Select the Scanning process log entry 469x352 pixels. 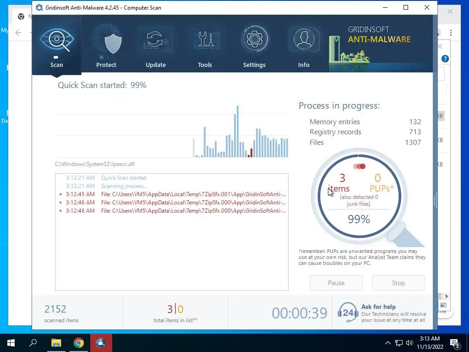tap(172, 186)
